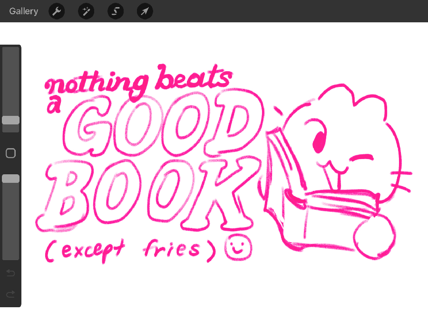The image size is (428, 321).
Task: Tap the undo arrow in sidebar
Action: click(x=10, y=273)
